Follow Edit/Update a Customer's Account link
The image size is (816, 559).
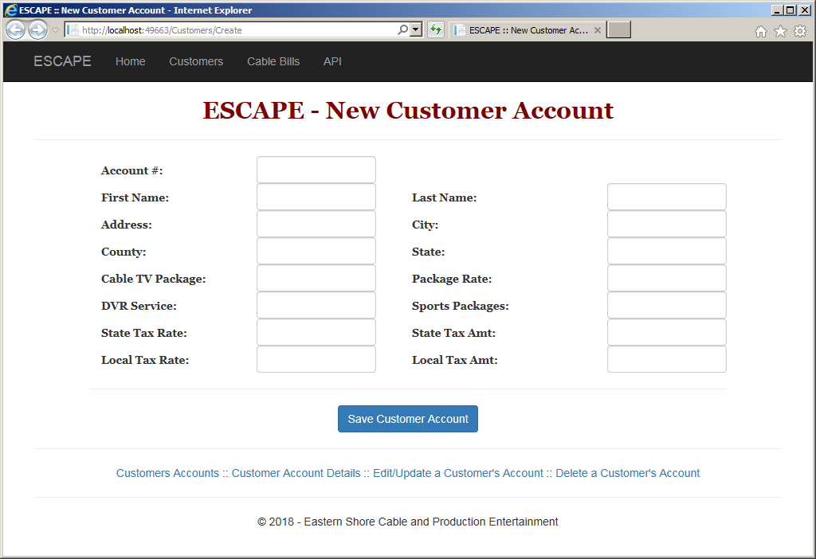click(458, 473)
